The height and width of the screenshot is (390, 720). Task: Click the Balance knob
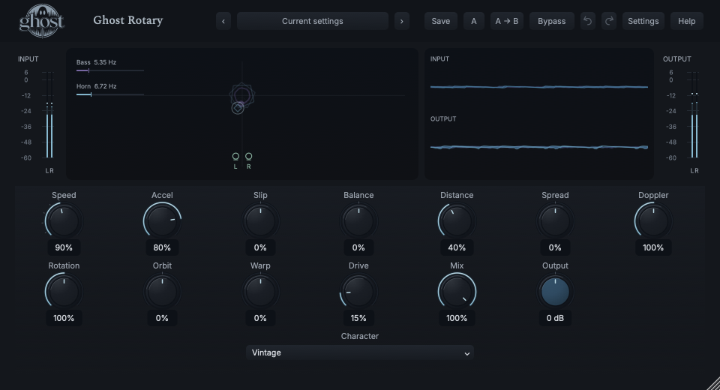[x=358, y=221]
